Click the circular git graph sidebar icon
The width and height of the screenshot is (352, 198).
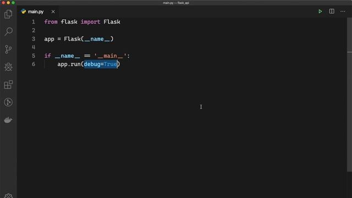pyautogui.click(x=8, y=102)
